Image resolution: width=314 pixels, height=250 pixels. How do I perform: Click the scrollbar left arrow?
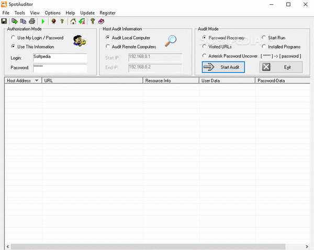coord(8,246)
